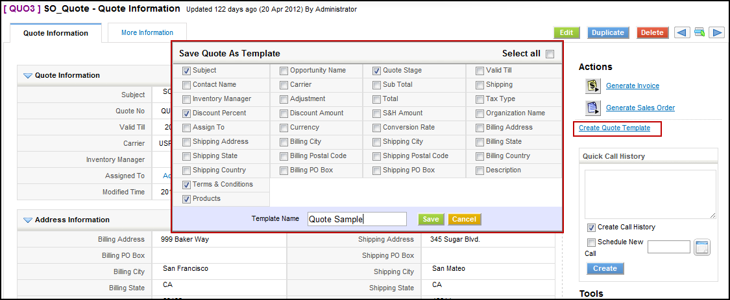Click the Generate Invoice icon
Image resolution: width=730 pixels, height=300 pixels.
pyautogui.click(x=592, y=86)
